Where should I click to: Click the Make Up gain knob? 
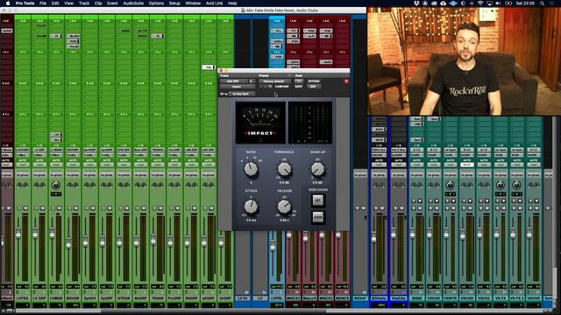click(x=317, y=169)
